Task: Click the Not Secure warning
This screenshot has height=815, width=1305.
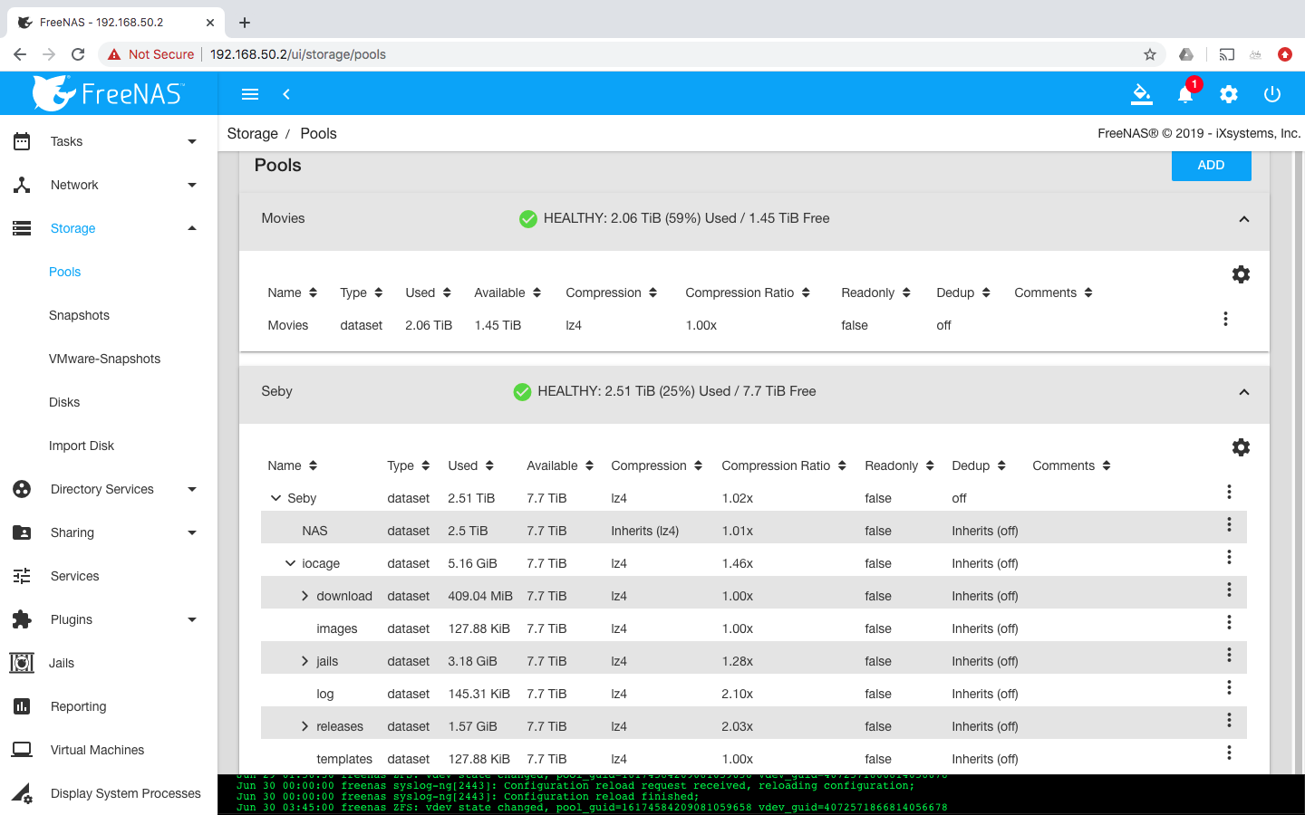Action: click(x=150, y=54)
